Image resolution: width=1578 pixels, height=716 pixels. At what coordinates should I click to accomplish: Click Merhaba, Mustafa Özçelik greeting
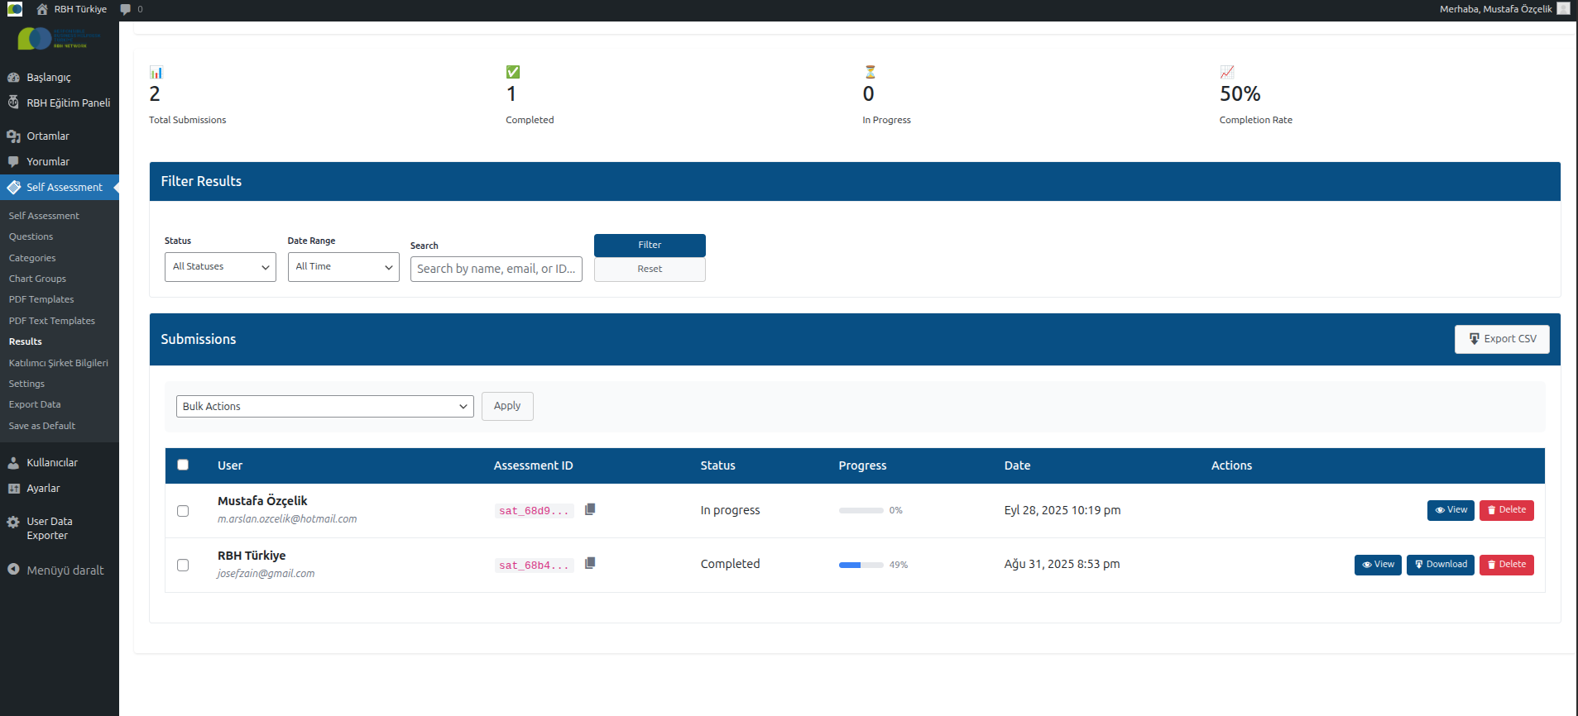[1496, 9]
